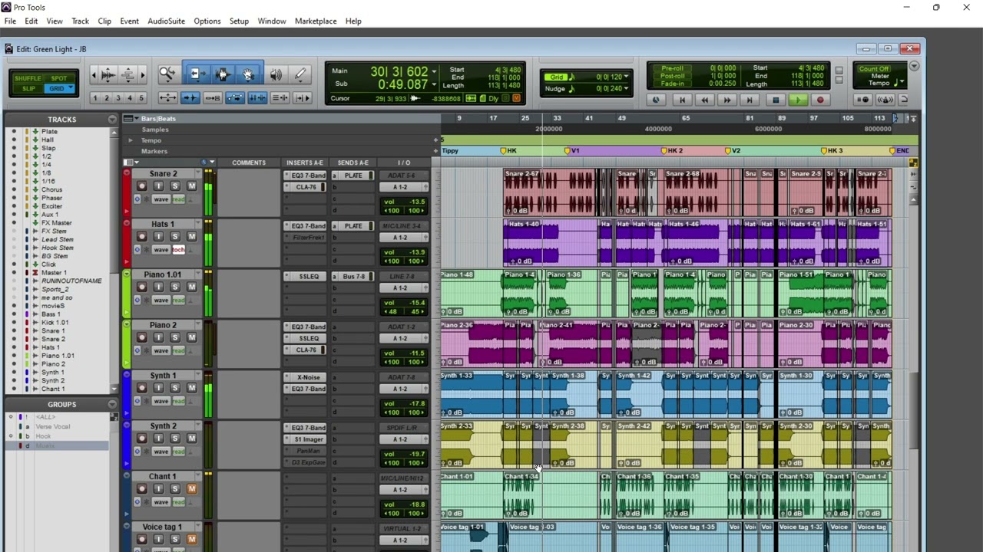Open Grid value dropdown arrow
Image resolution: width=983 pixels, height=552 pixels.
click(x=626, y=77)
